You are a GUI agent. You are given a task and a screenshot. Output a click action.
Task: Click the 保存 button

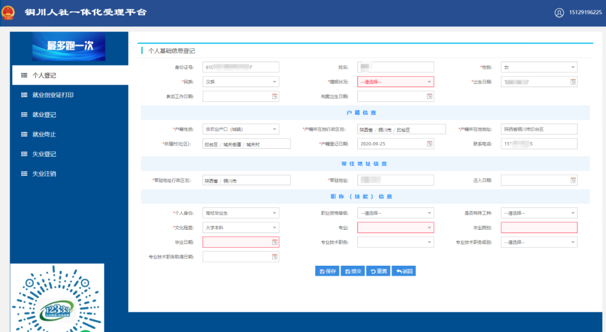tap(328, 271)
